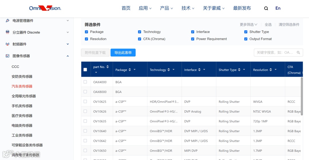Click the power management category icon
The width and height of the screenshot is (309, 160).
(7, 21)
